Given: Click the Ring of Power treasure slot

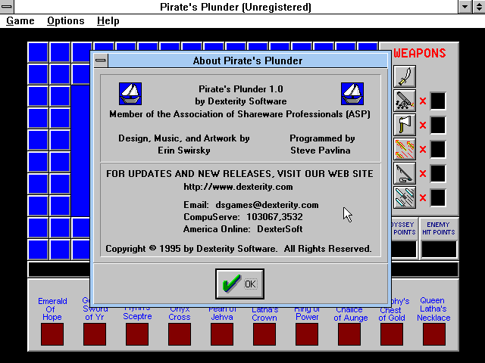Looking at the screenshot, I should [307, 334].
